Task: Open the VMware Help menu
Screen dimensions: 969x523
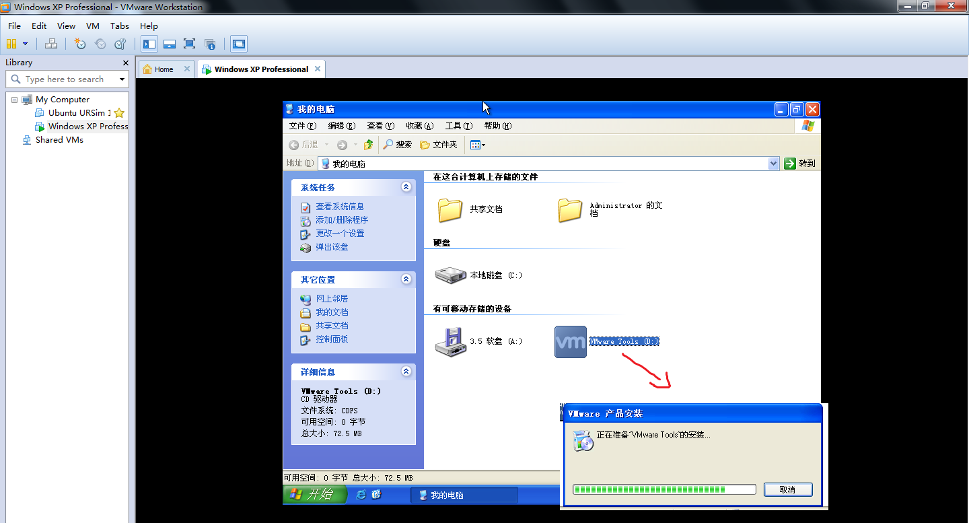Action: point(149,26)
